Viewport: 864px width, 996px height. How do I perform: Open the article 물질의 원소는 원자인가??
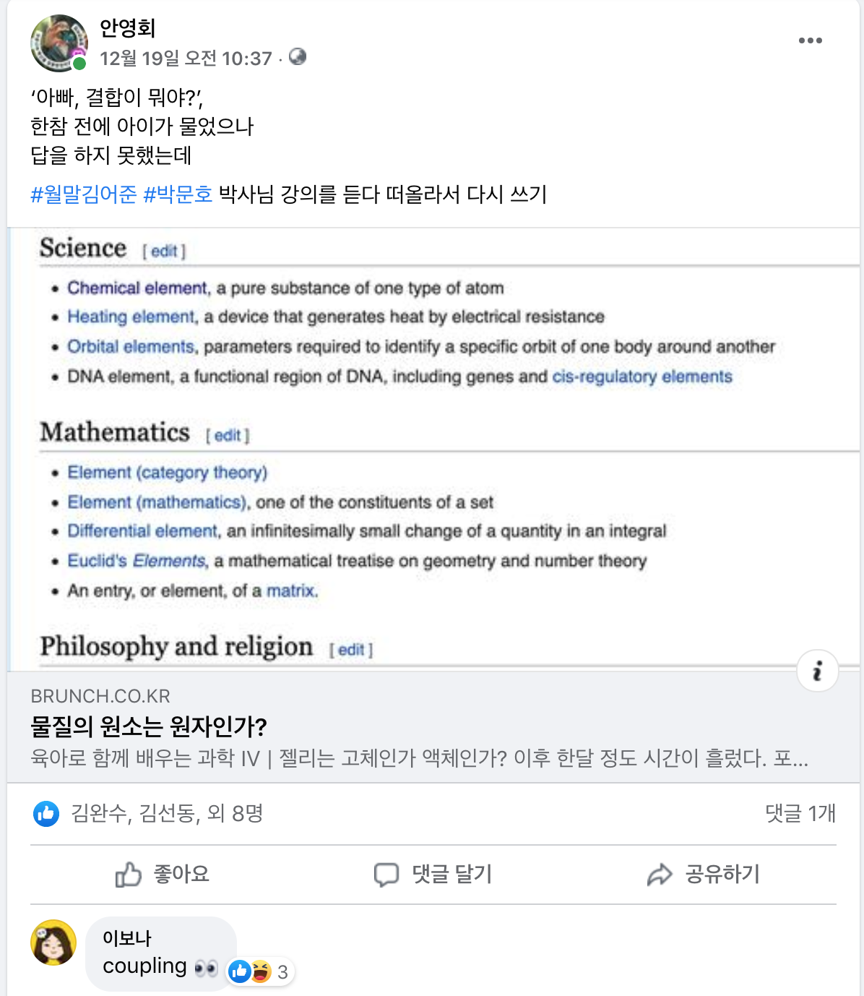[149, 726]
